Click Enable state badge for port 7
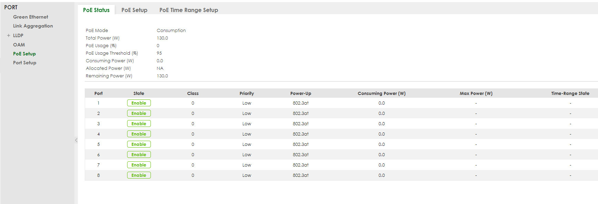598x204 pixels. coord(139,165)
